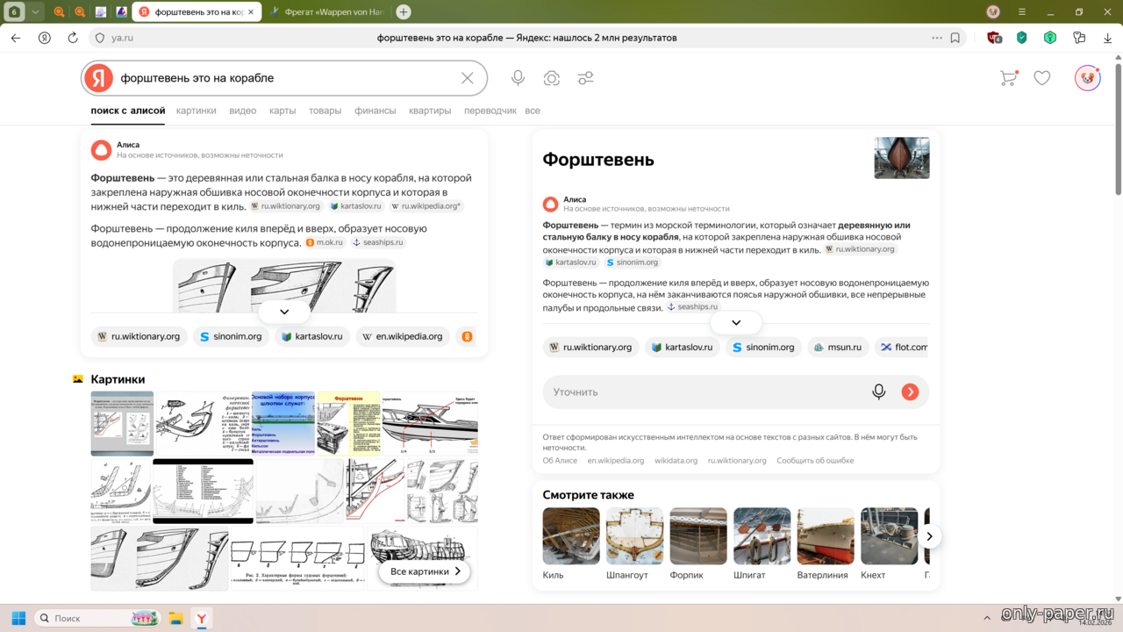Open image search camera icon

coord(552,78)
